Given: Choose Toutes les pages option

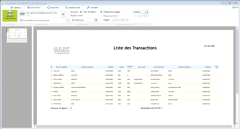Looking at the screenshot, I should coord(101,11).
